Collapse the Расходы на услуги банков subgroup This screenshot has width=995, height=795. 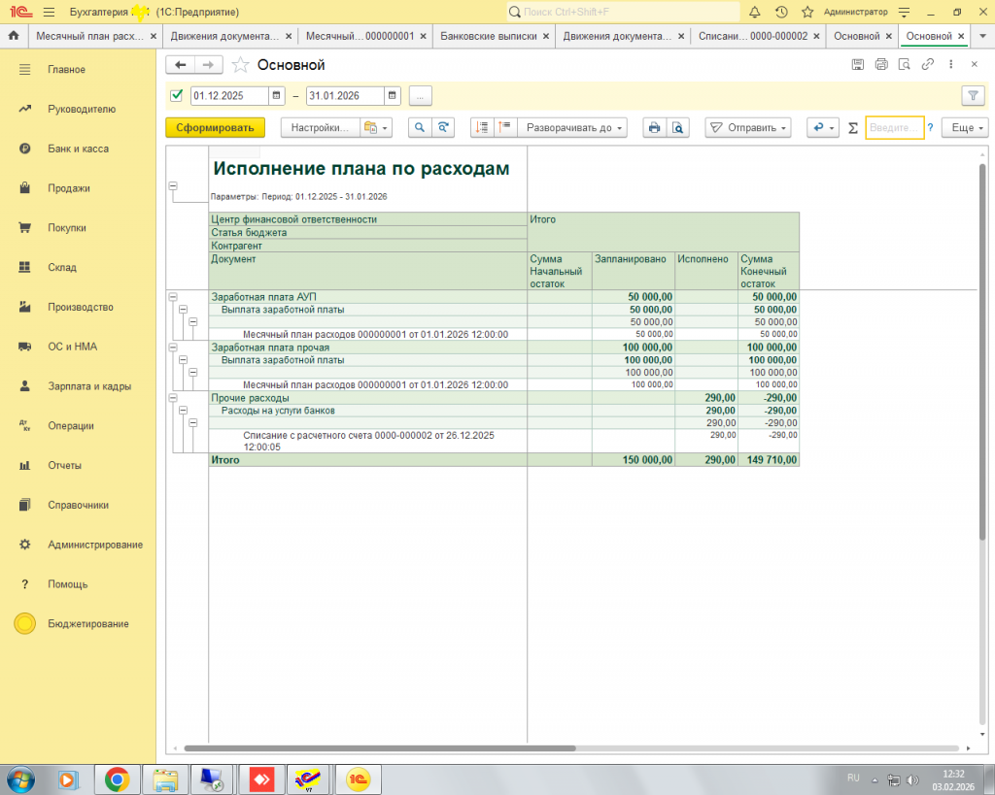click(x=183, y=410)
